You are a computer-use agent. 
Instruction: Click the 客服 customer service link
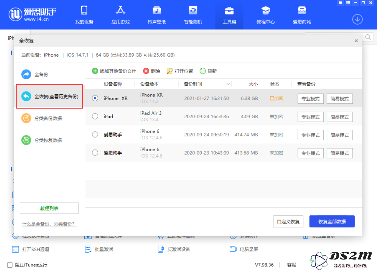click(292, 265)
